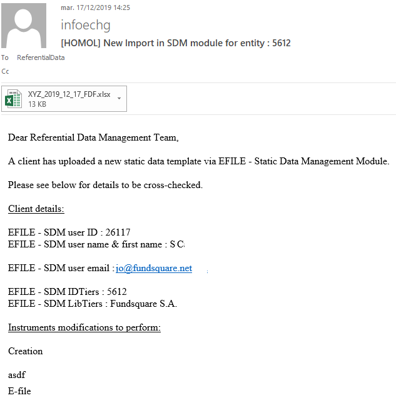Click the Dear Referential Data Management Team greeting

pos(98,137)
